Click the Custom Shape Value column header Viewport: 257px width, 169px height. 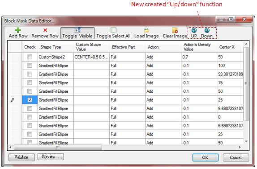[x=92, y=47]
